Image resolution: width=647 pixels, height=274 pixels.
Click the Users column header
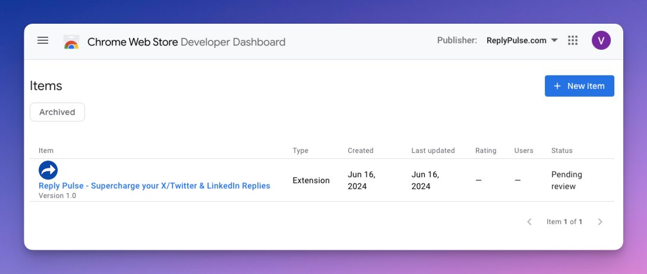tap(523, 151)
